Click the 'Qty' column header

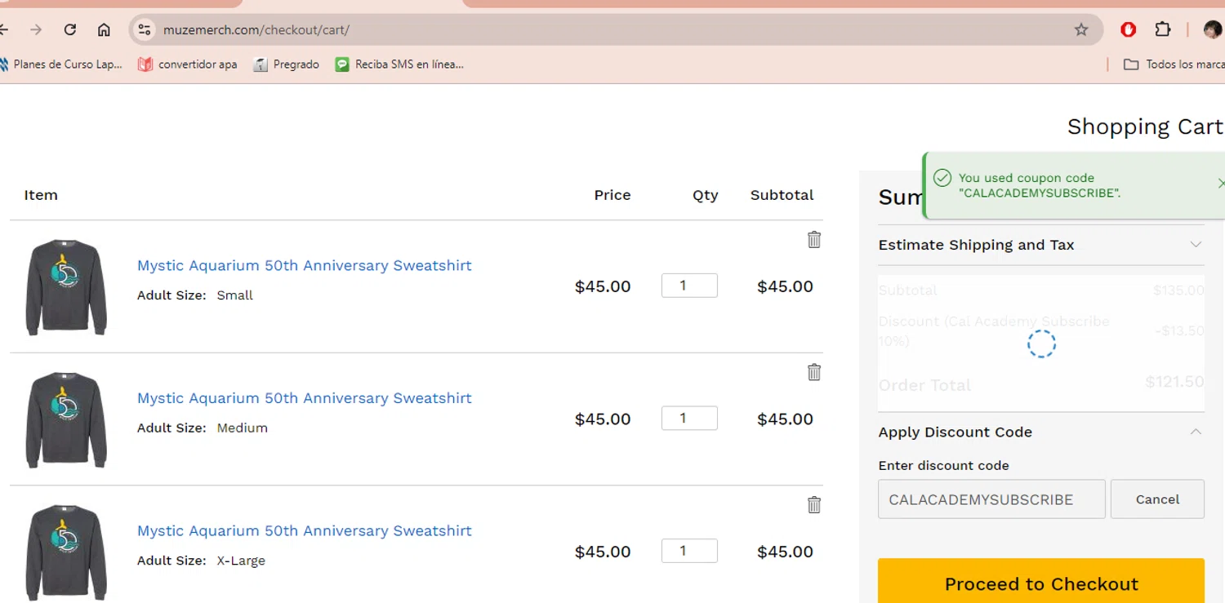click(x=706, y=195)
